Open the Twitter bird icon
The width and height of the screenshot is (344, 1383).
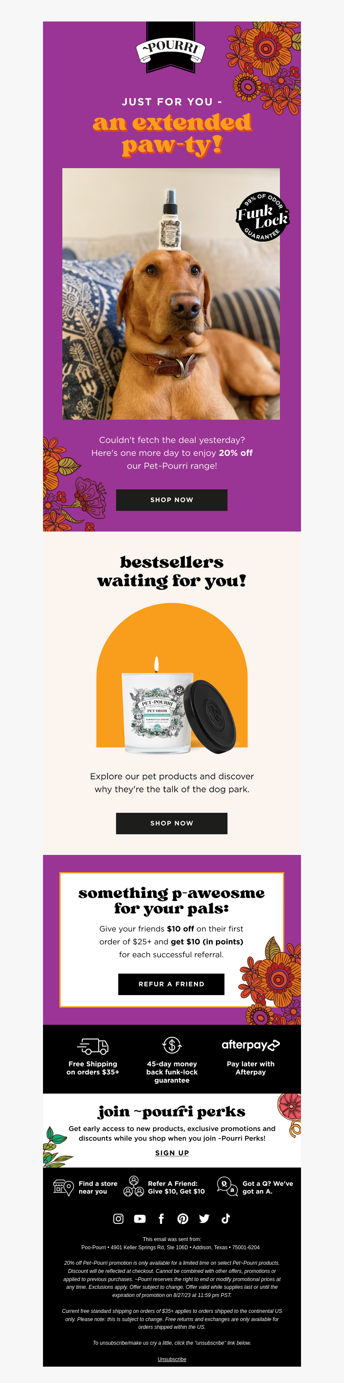pyautogui.click(x=204, y=1219)
